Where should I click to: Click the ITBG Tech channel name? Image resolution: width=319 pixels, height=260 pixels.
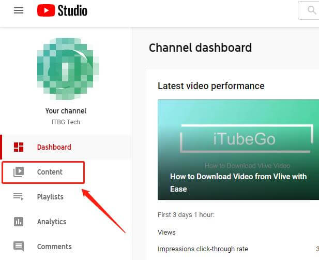pyautogui.click(x=66, y=122)
